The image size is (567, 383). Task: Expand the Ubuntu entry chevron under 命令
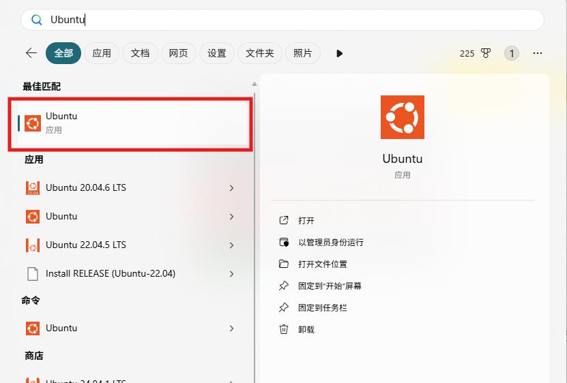pyautogui.click(x=232, y=328)
